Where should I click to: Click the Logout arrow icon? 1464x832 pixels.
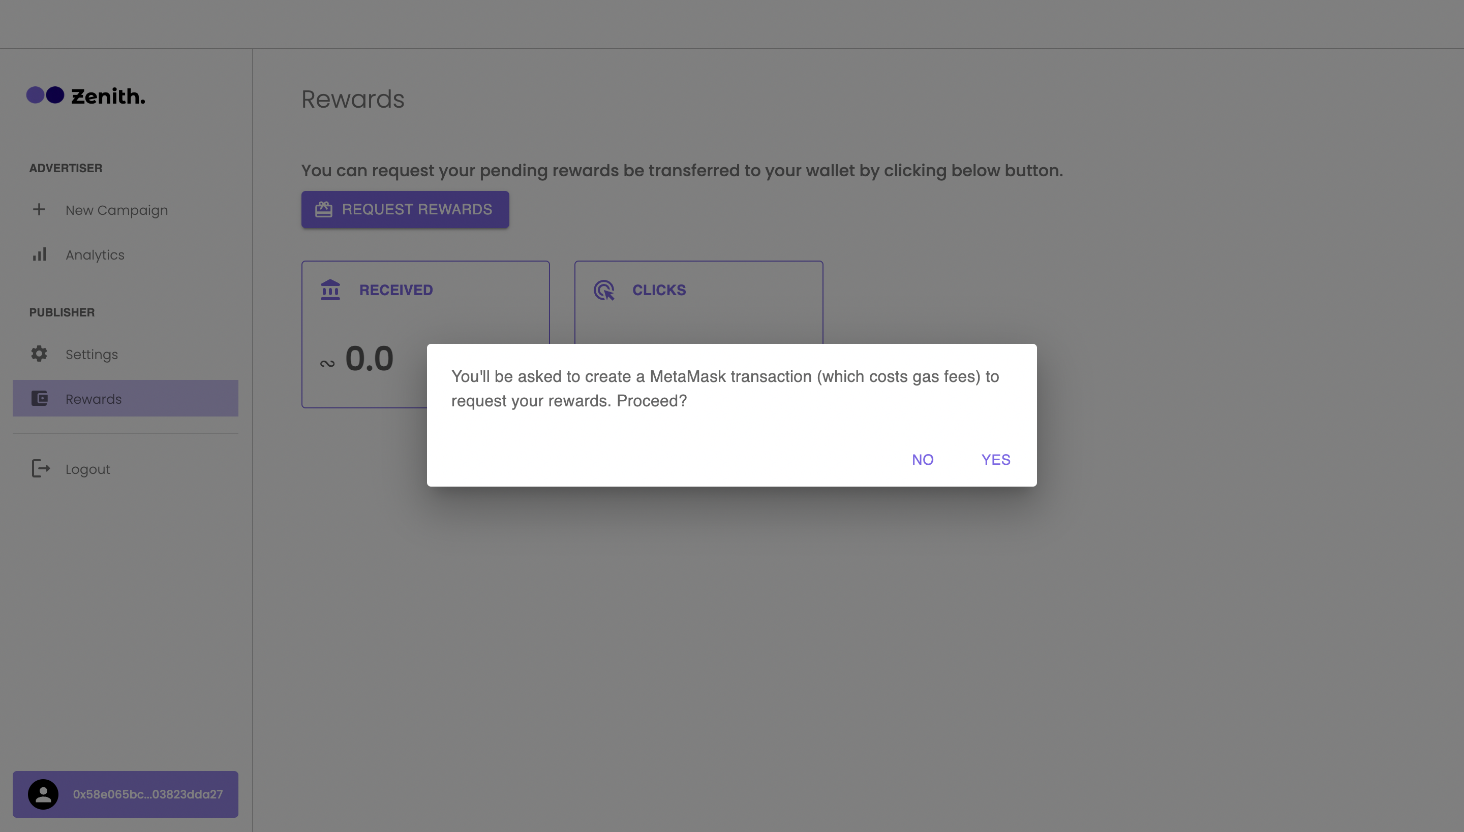(41, 468)
